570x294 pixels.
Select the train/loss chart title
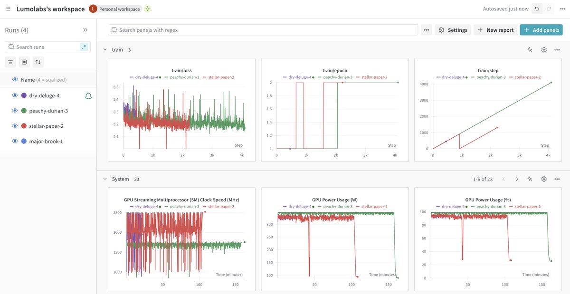pos(181,70)
